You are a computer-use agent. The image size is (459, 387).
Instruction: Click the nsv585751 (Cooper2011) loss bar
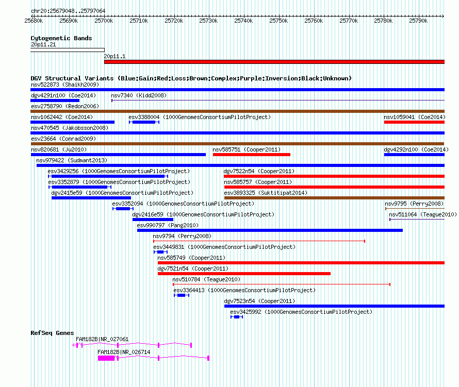252,155
